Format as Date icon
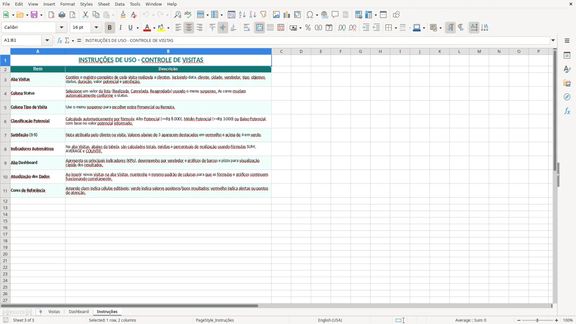The height and width of the screenshot is (324, 576). click(x=329, y=28)
